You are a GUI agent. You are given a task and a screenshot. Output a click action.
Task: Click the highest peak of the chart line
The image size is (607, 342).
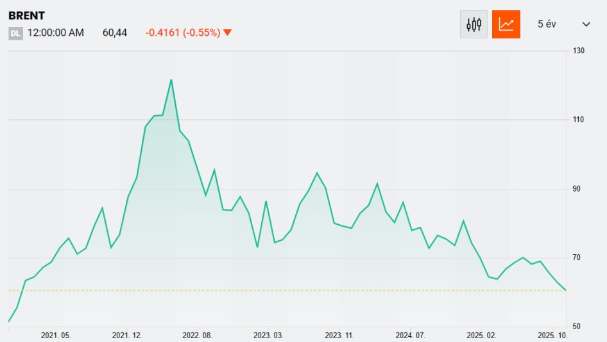click(171, 80)
